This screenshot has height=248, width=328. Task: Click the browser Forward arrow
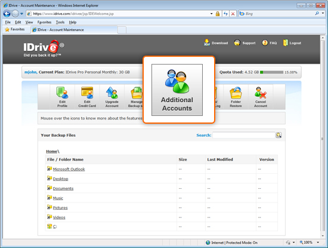15,14
